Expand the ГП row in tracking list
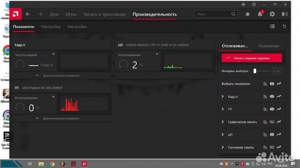 [223, 109]
